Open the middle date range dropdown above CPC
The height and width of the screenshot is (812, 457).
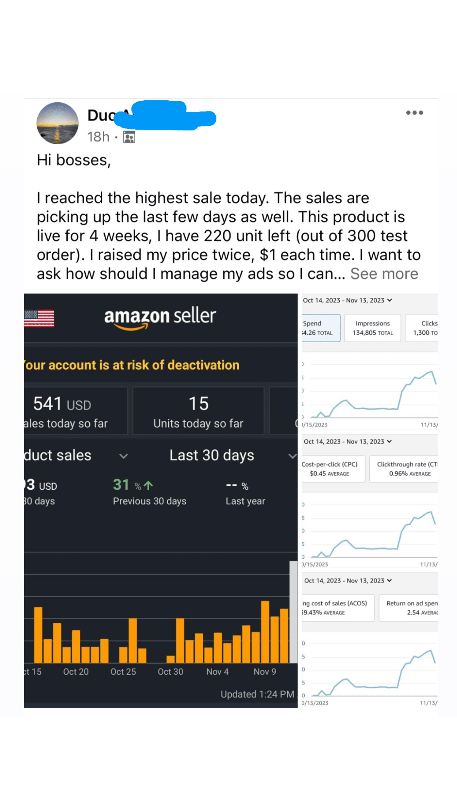(x=389, y=441)
